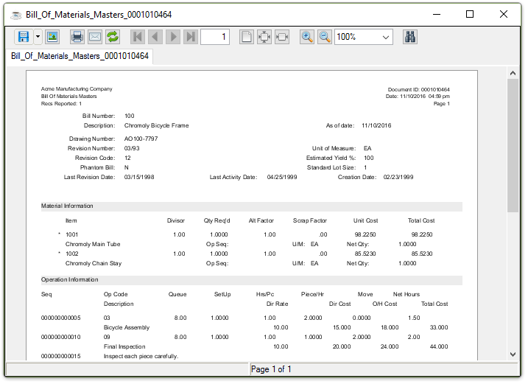This screenshot has height=384, width=528.
Task: Switch to full page view
Action: tap(247, 36)
